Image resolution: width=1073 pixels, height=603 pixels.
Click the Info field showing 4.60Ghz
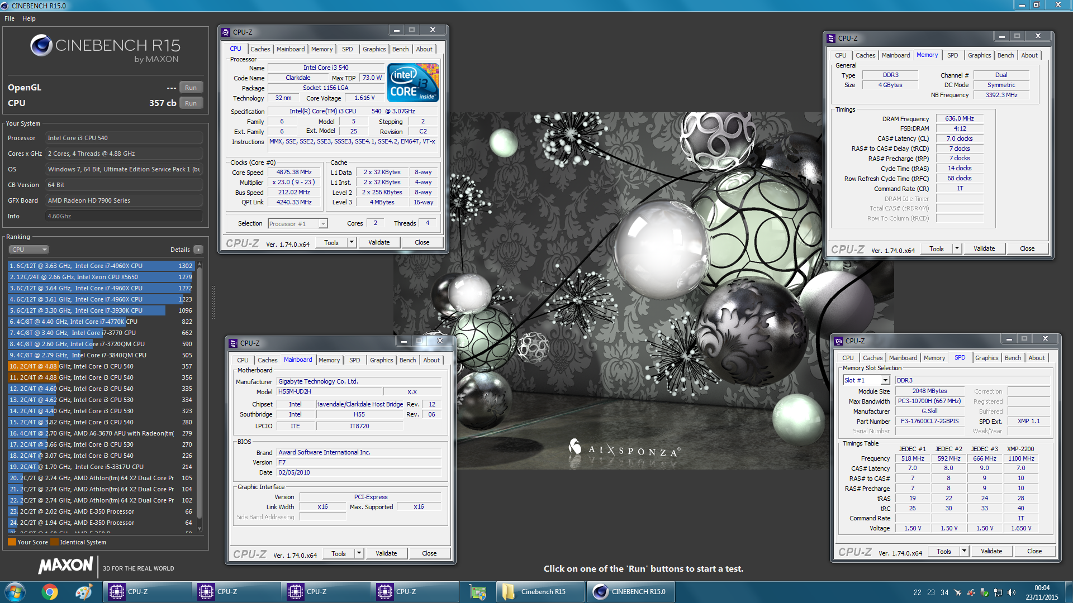(x=124, y=216)
